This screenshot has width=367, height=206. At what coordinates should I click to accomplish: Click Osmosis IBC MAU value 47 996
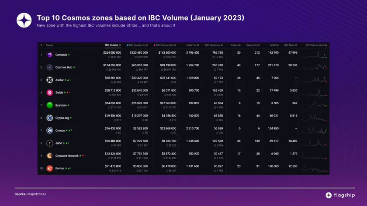[293, 53]
